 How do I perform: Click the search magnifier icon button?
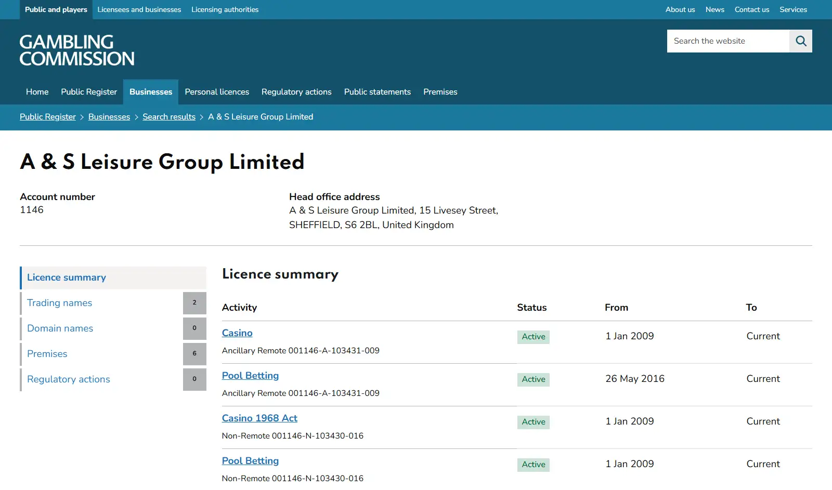coord(801,41)
